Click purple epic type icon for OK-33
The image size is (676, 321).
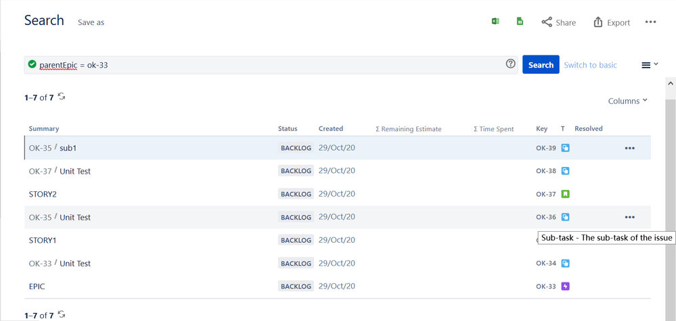565,286
